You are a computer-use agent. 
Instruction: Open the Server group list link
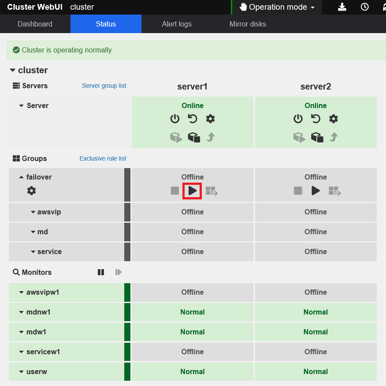point(104,86)
